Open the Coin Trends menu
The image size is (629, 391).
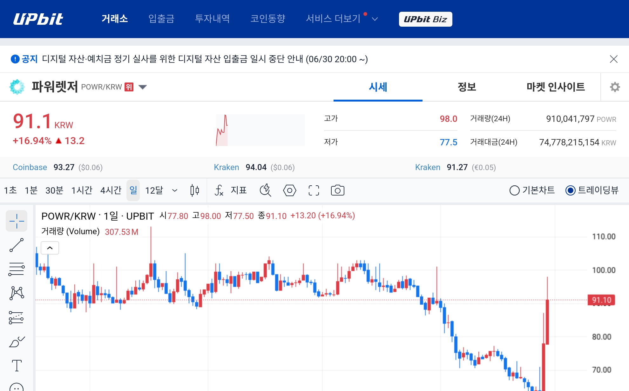268,19
